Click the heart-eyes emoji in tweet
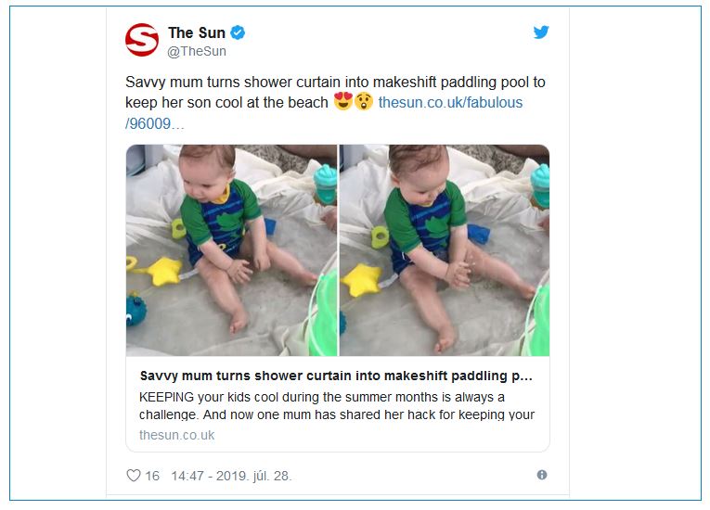 tap(342, 101)
